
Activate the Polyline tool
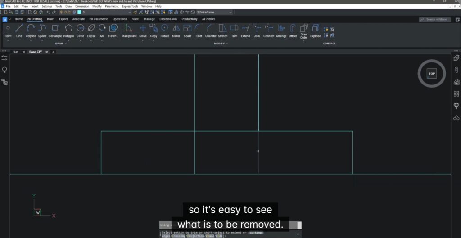click(x=31, y=31)
